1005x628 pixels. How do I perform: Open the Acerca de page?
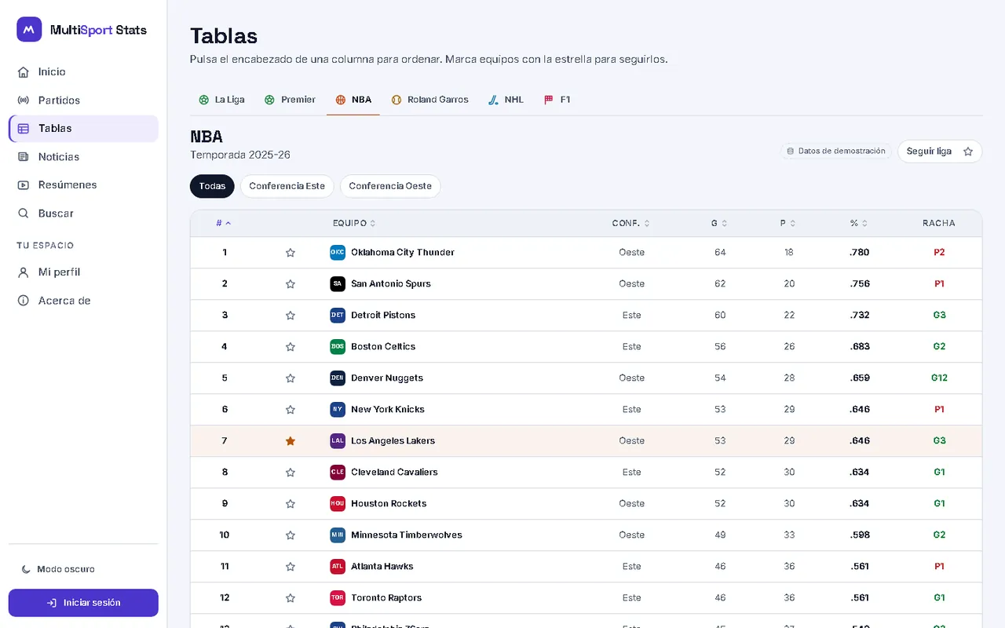[x=83, y=300]
